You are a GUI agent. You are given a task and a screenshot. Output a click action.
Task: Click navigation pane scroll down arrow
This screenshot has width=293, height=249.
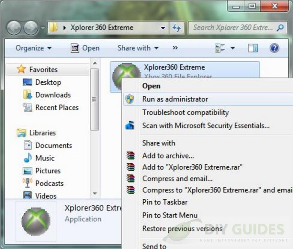pyautogui.click(x=95, y=194)
